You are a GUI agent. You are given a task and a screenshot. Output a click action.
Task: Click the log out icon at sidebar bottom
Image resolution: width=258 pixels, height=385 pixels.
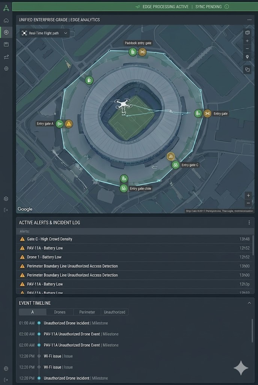(x=6, y=379)
